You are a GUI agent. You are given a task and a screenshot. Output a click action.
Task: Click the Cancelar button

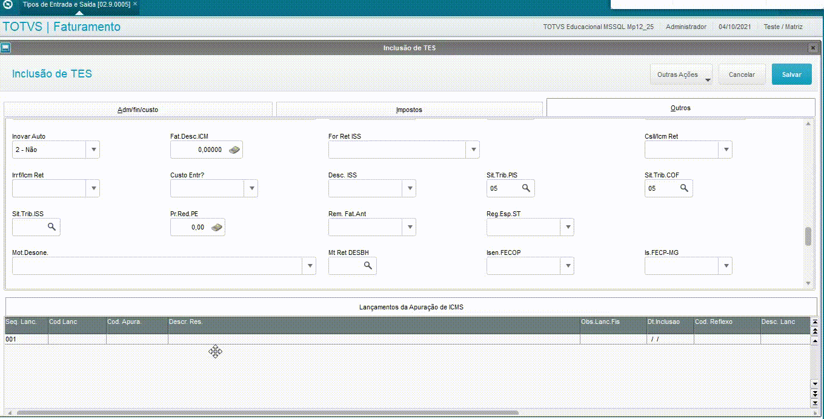click(742, 74)
